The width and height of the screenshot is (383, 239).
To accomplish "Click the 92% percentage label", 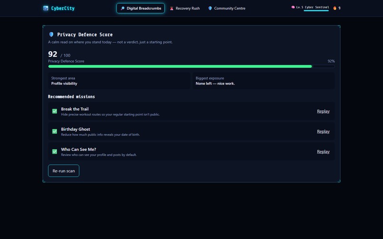I will (x=331, y=61).
